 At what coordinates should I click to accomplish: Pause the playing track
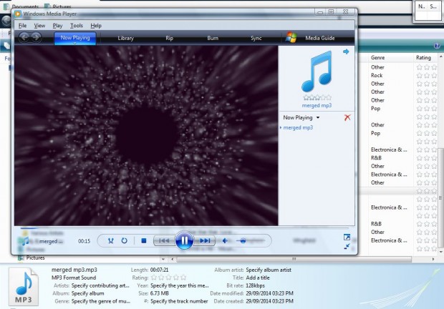point(184,240)
